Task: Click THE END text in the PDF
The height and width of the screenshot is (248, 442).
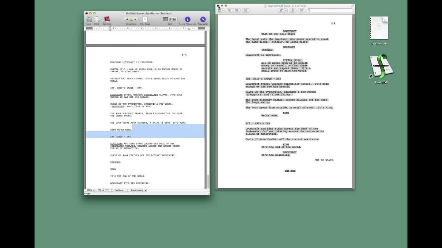Action: [290, 171]
